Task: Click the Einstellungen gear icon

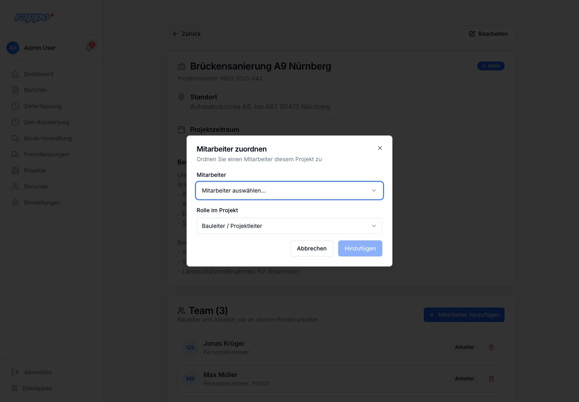Action: 15,203
